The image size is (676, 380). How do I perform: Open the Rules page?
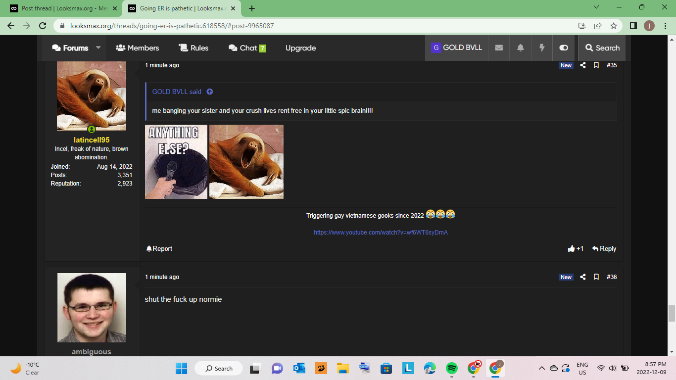[193, 48]
